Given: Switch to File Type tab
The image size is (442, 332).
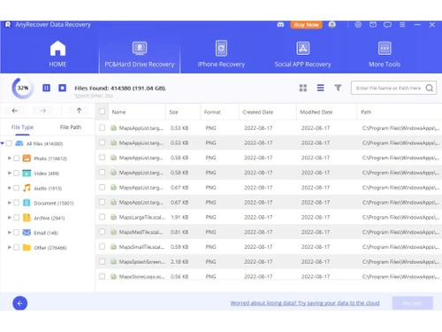Looking at the screenshot, I should 22,127.
